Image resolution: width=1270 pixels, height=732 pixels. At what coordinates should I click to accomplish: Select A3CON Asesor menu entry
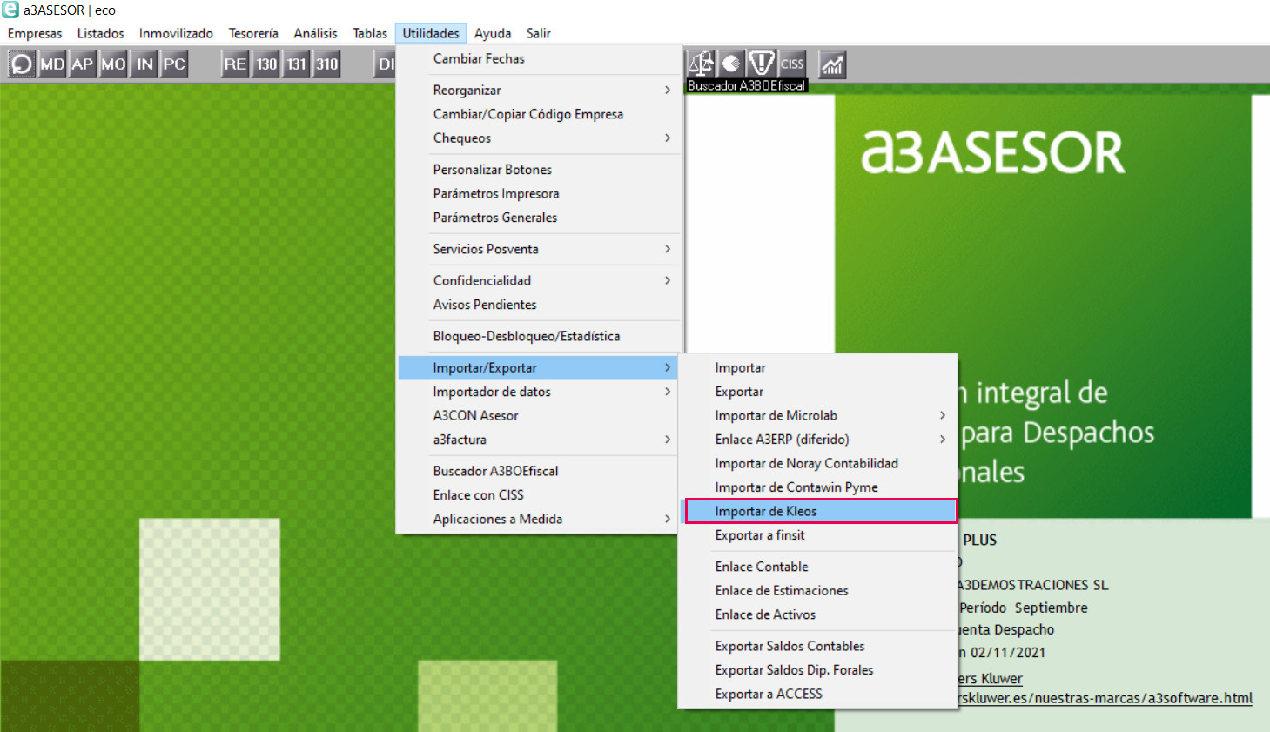point(540,415)
